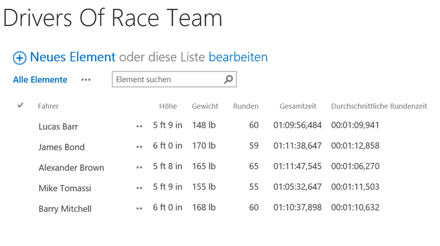This screenshot has height=246, width=440.
Task: Click average lap time 00:01:09,941
Action: 355,125
